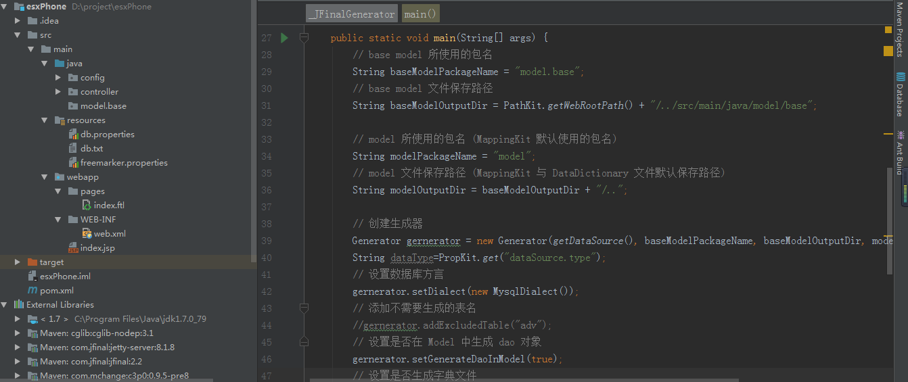Select the model.base package
The height and width of the screenshot is (382, 908).
coord(104,105)
